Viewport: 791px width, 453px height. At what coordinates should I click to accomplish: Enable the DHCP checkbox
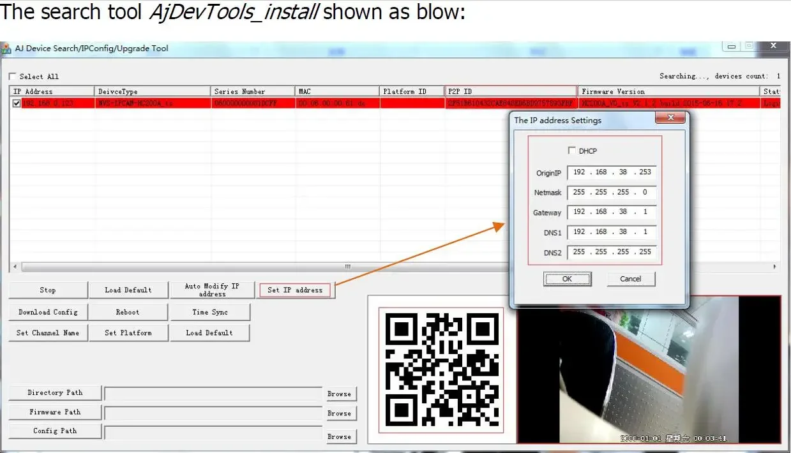coord(572,151)
